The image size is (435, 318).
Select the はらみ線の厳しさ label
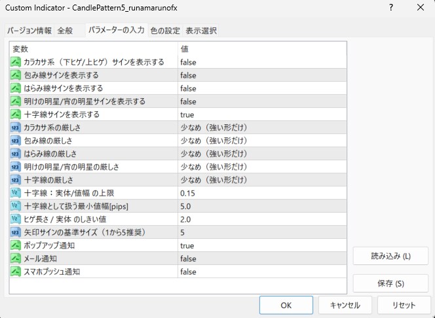pos(50,154)
